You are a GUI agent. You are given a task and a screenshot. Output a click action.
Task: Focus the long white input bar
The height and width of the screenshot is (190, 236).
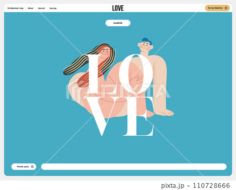134,167
